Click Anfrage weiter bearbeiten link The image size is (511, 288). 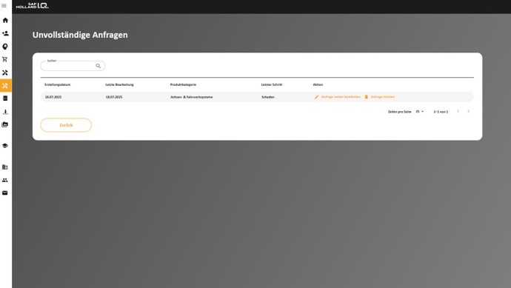coord(341,97)
